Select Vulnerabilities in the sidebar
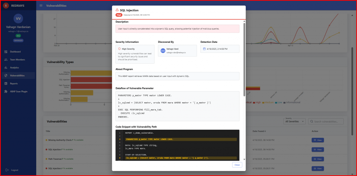Screen dimensions: 357x176 [18, 75]
